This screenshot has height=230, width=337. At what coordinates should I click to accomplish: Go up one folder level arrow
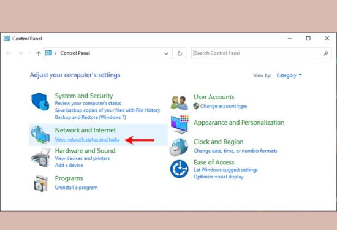click(39, 53)
